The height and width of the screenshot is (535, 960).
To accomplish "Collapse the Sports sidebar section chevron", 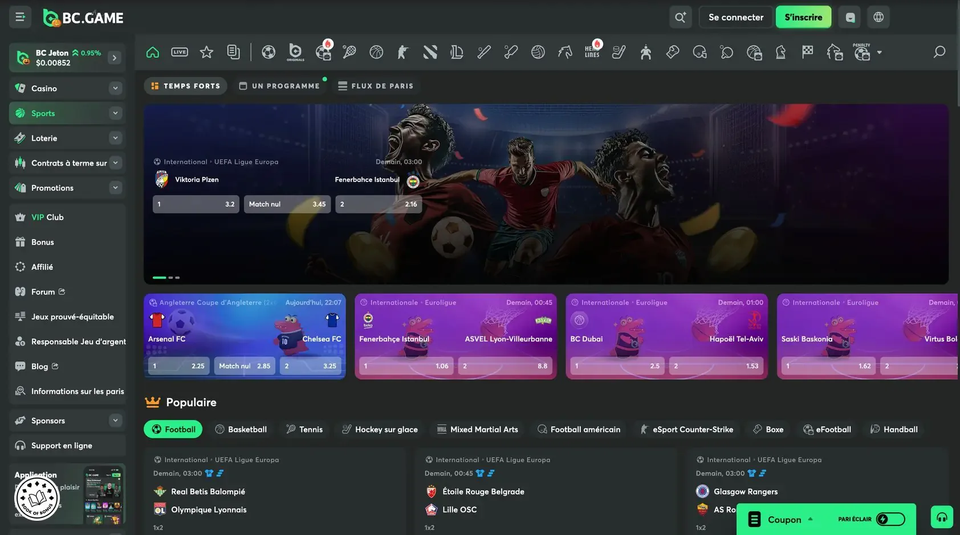I will 115,113.
